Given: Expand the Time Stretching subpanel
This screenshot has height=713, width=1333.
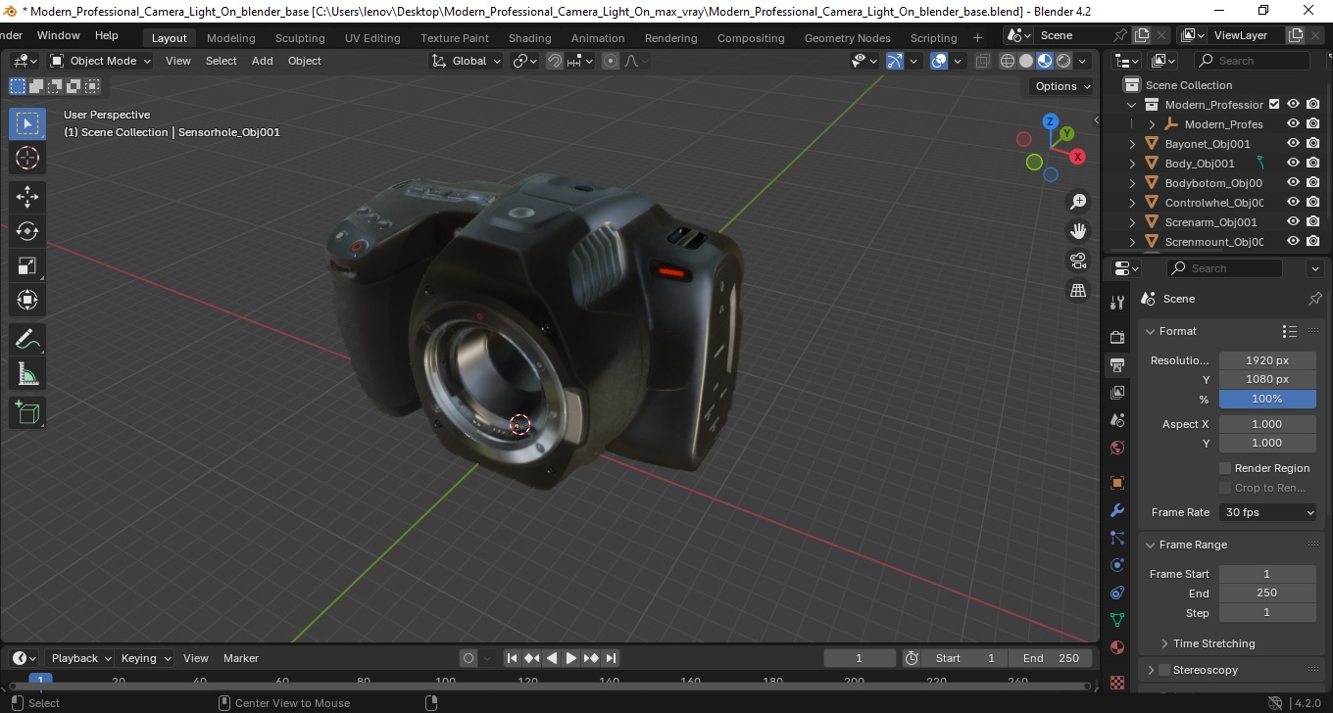Looking at the screenshot, I should click(x=1164, y=643).
